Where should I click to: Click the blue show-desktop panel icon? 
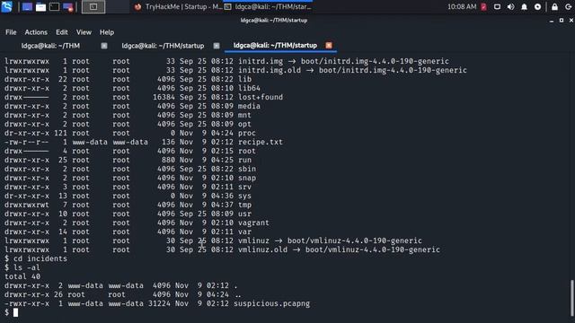pyautogui.click(x=27, y=6)
